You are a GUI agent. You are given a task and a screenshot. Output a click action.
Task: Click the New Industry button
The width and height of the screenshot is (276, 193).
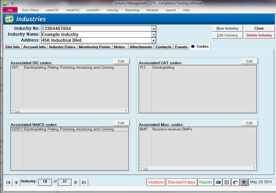(x=227, y=28)
